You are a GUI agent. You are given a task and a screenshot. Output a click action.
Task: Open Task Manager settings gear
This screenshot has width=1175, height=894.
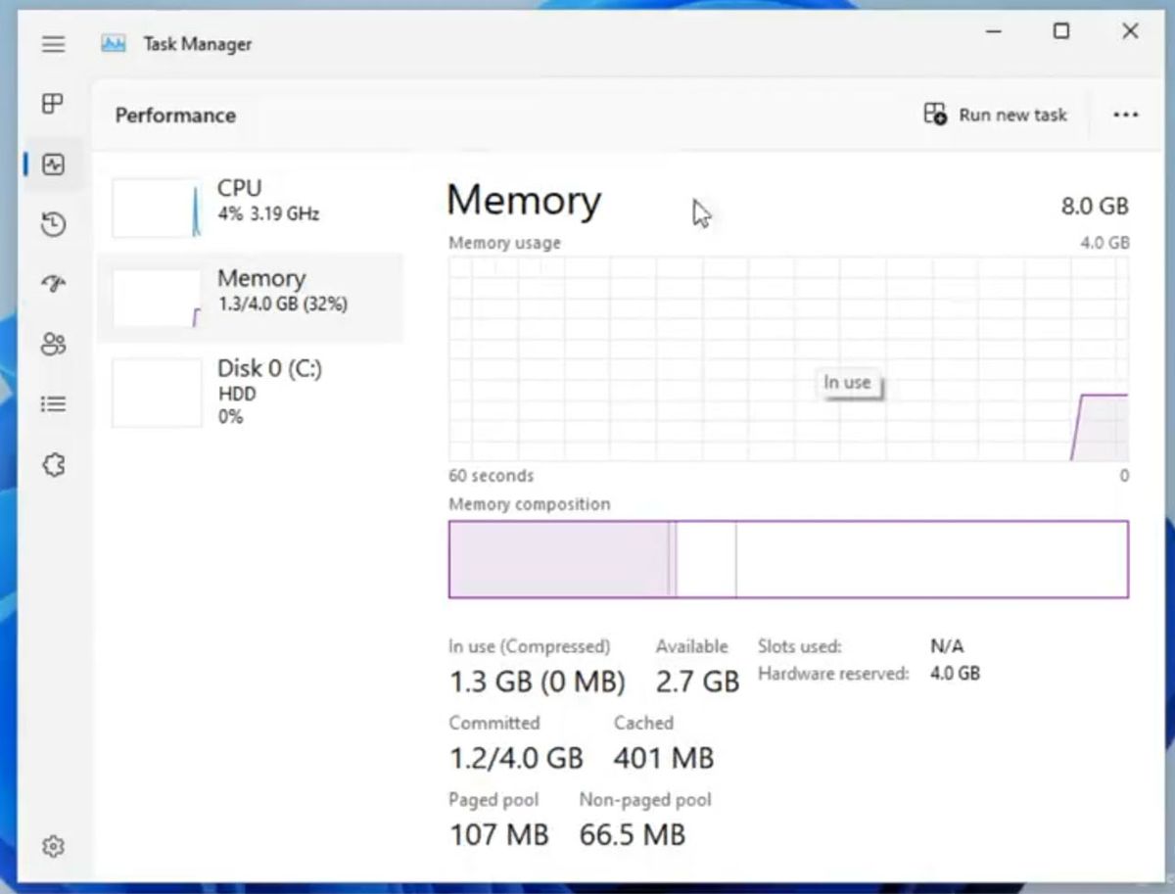pyautogui.click(x=53, y=846)
